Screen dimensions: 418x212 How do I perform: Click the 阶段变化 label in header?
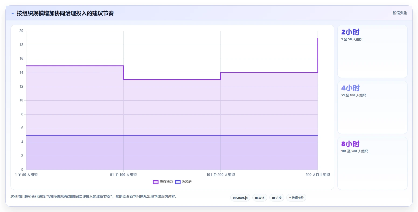400,13
